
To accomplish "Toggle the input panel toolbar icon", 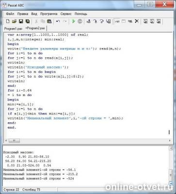I will click(x=117, y=21).
